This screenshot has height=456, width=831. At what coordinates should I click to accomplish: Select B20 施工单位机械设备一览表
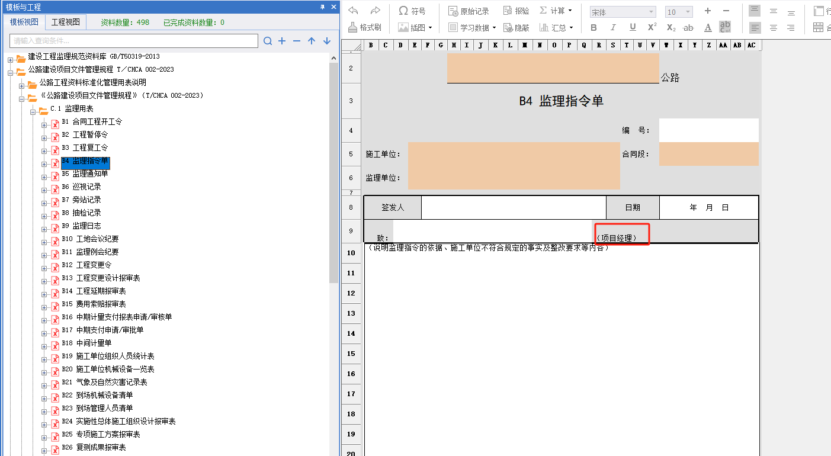[108, 369]
